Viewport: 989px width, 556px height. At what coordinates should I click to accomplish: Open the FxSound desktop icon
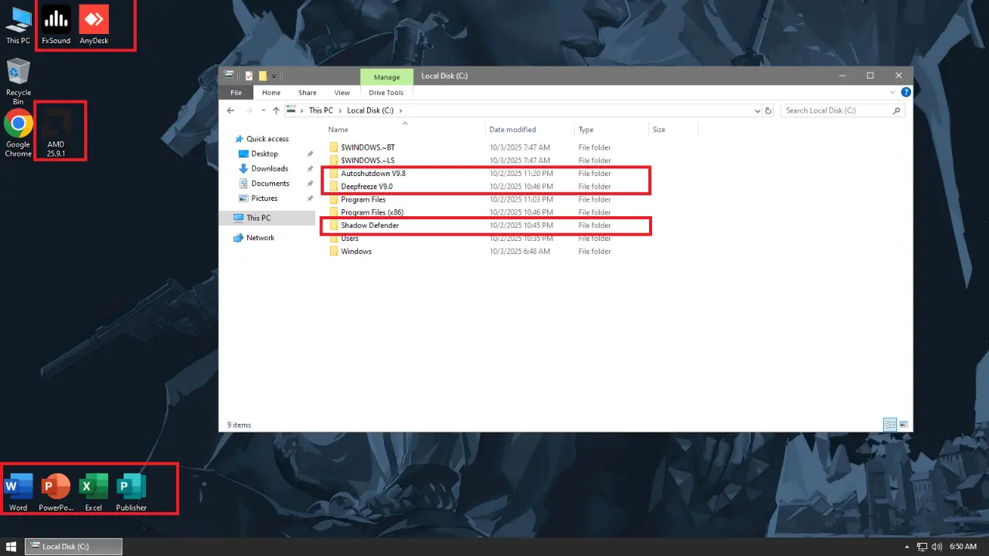click(x=56, y=25)
